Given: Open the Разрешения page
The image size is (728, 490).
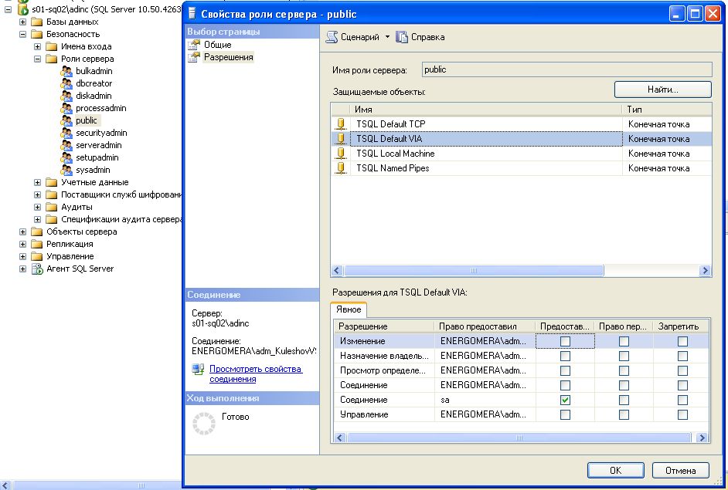Looking at the screenshot, I should pyautogui.click(x=229, y=57).
